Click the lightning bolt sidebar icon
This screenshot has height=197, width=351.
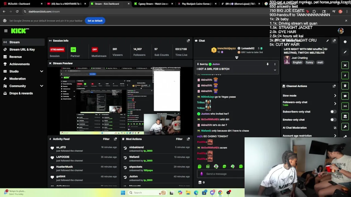coord(345,76)
